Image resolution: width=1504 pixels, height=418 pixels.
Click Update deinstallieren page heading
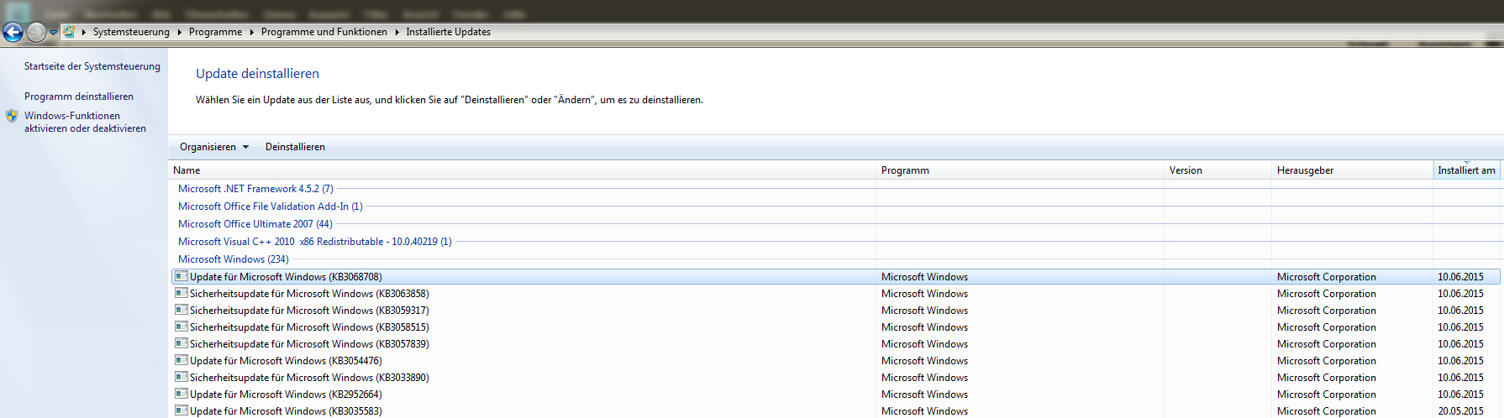258,74
